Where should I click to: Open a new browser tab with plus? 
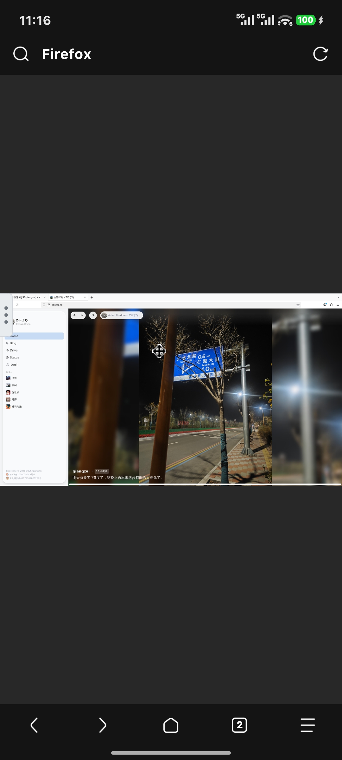pos(92,297)
